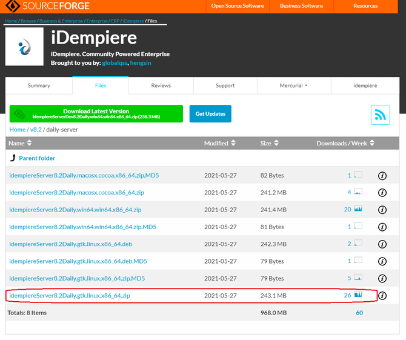
Task: Show info for macosx.cocoa.x86_64.zip.MD5 file
Action: click(382, 176)
